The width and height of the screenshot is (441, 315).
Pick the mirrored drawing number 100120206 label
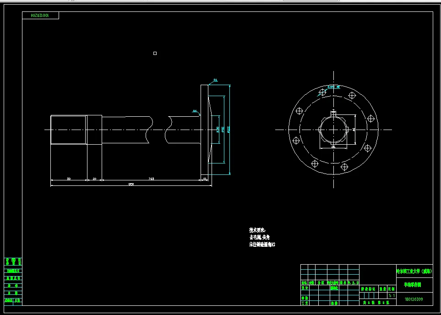(40, 16)
